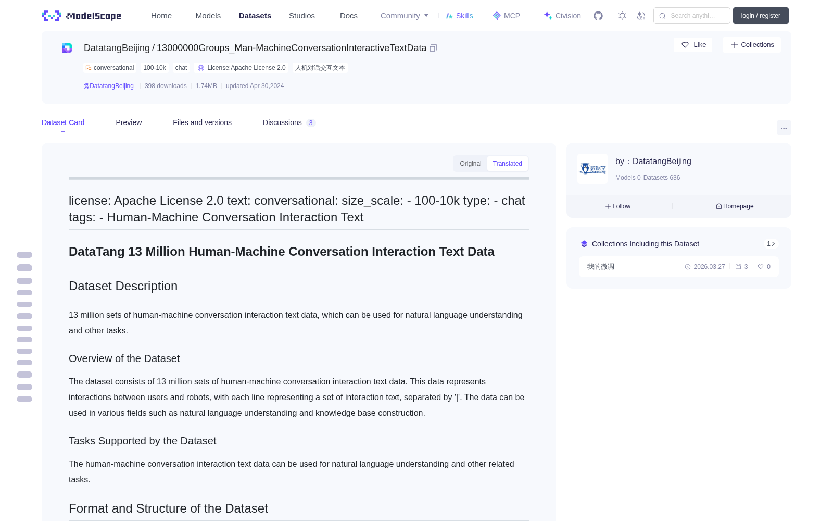Open the Discussions tab

[289, 122]
